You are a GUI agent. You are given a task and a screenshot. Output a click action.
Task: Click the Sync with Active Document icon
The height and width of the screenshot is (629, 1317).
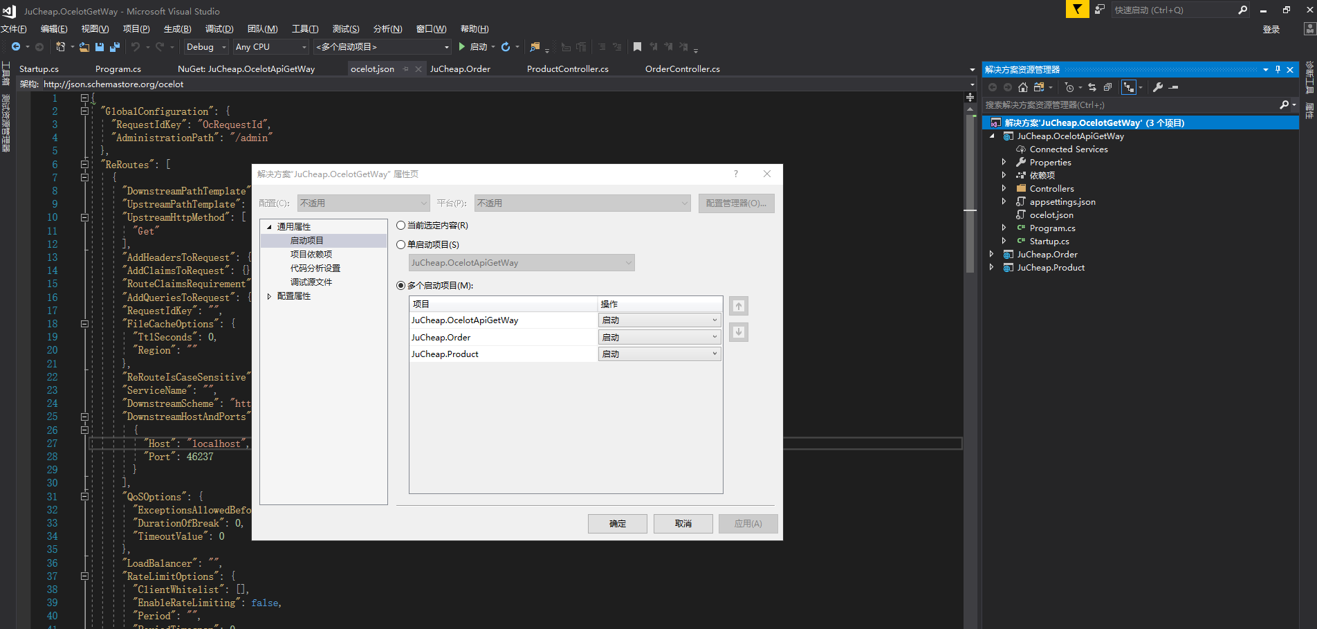1092,87
